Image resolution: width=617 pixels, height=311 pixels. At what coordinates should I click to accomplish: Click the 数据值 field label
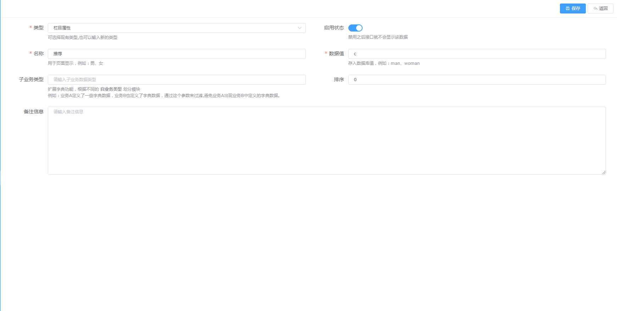point(336,53)
